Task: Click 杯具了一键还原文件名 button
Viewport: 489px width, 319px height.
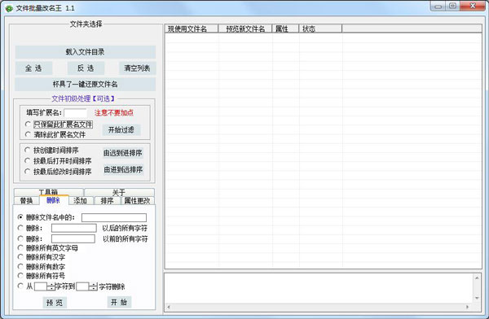Action: tap(85, 84)
